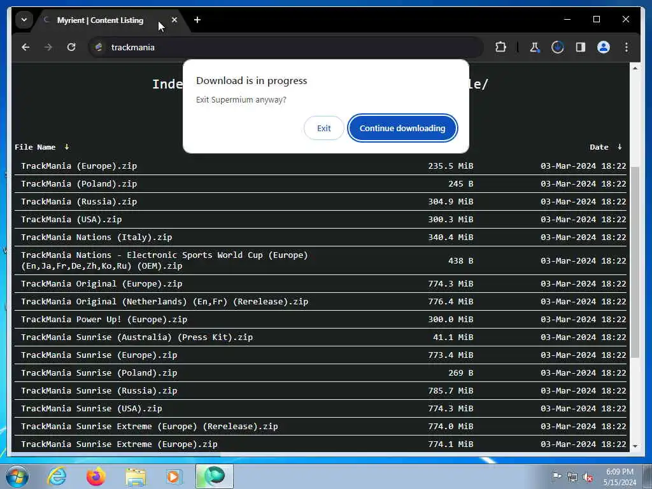Open the clock showing 6:09 PM
This screenshot has width=652, height=489.
point(620,477)
